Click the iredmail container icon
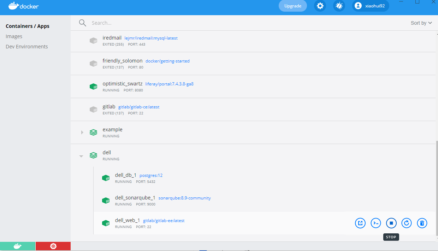 click(93, 41)
